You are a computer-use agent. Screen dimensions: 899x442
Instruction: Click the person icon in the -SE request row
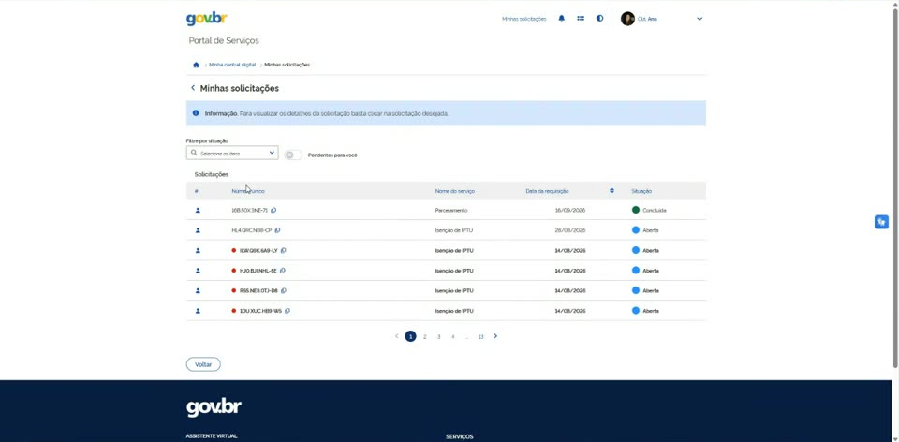point(198,270)
